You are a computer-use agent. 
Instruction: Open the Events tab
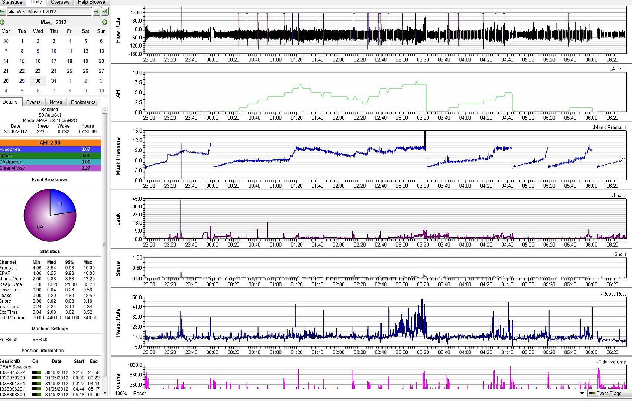(x=33, y=102)
